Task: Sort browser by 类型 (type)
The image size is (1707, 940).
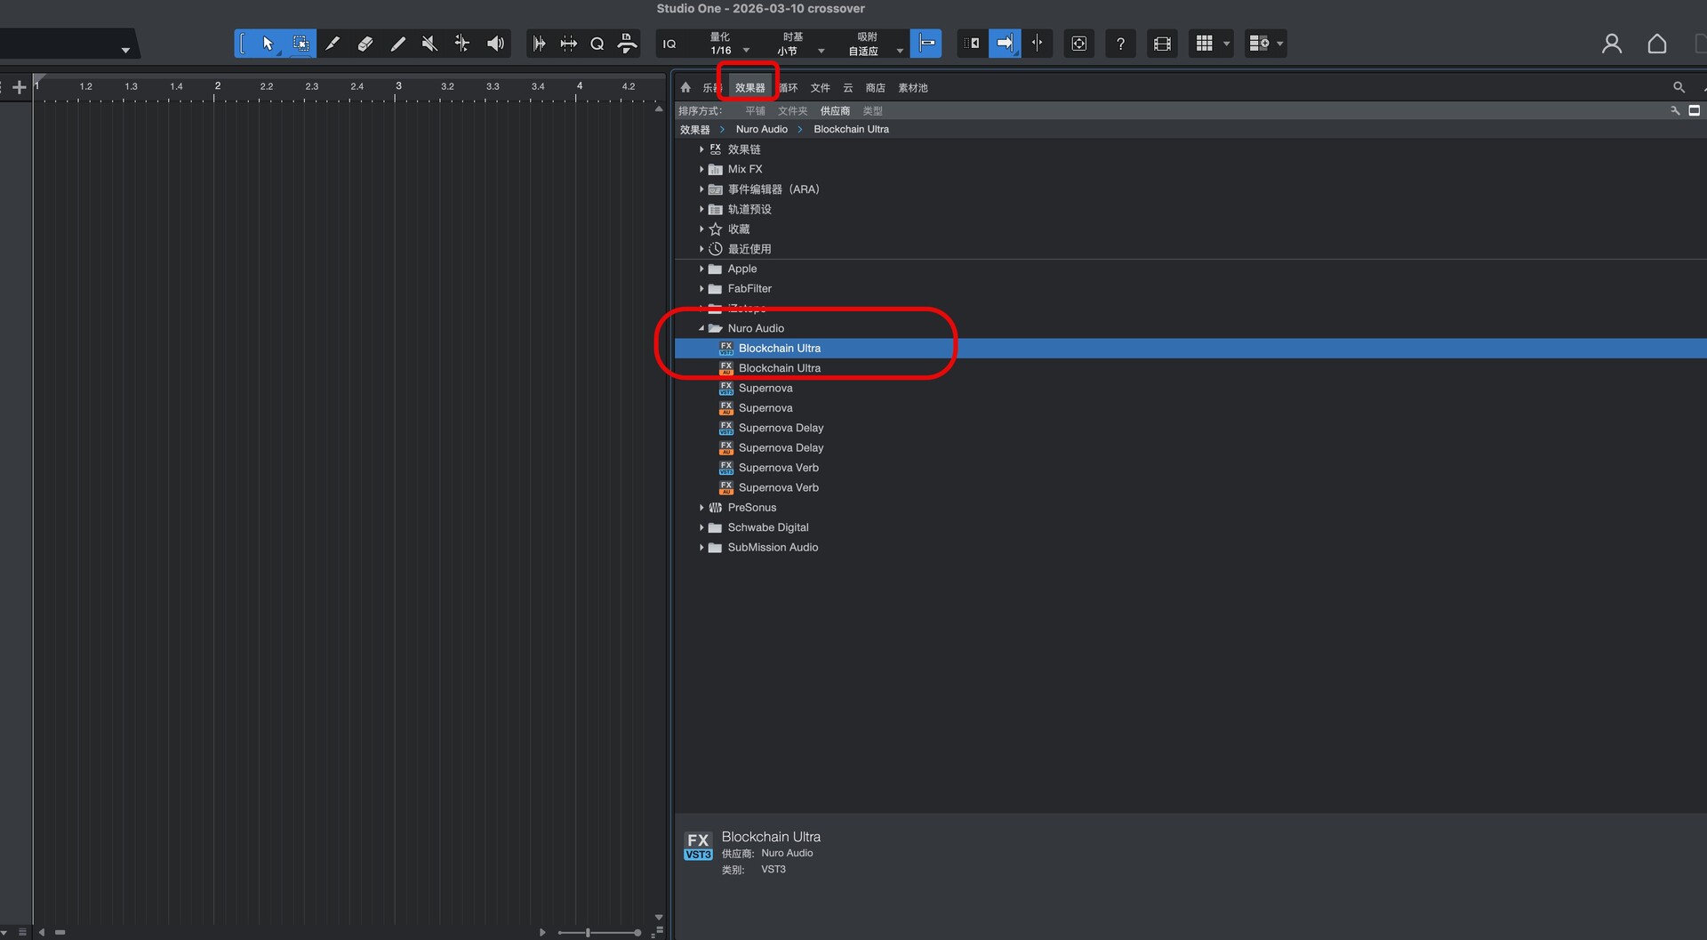Action: pyautogui.click(x=872, y=111)
